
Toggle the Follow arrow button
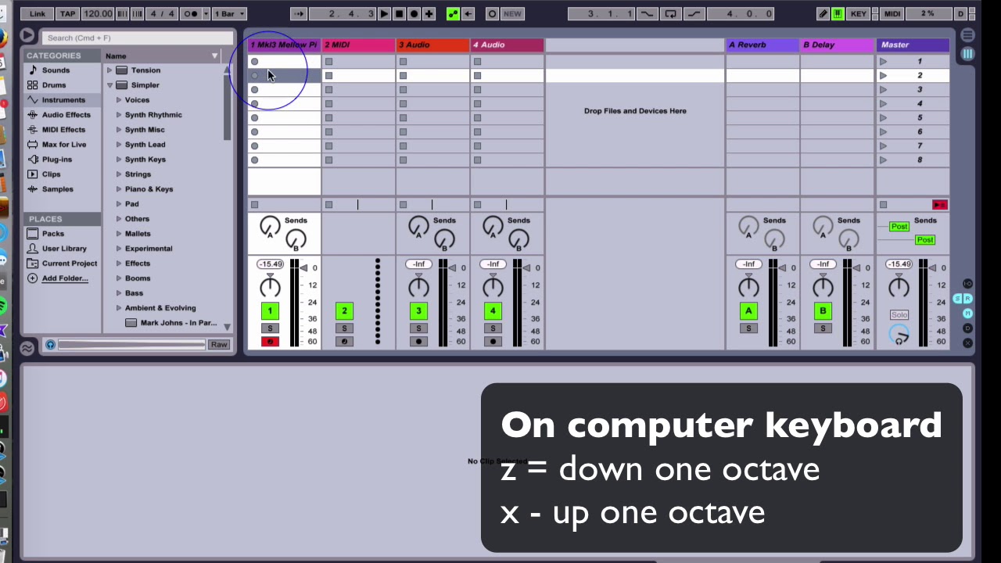298,13
